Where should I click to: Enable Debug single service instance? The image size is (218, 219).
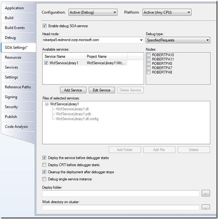coord(44,179)
